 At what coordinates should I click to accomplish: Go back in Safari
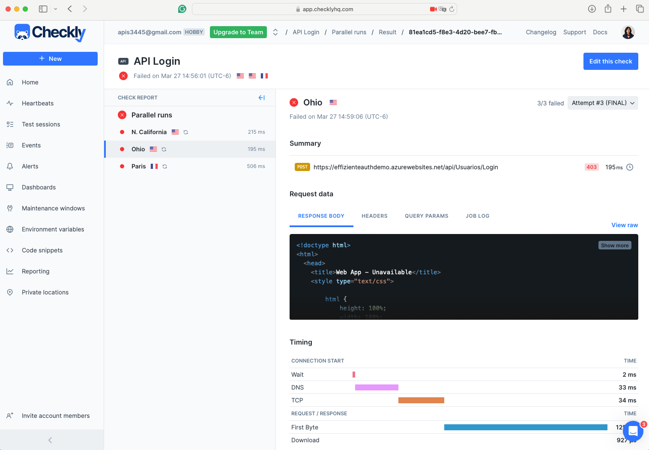click(x=70, y=9)
